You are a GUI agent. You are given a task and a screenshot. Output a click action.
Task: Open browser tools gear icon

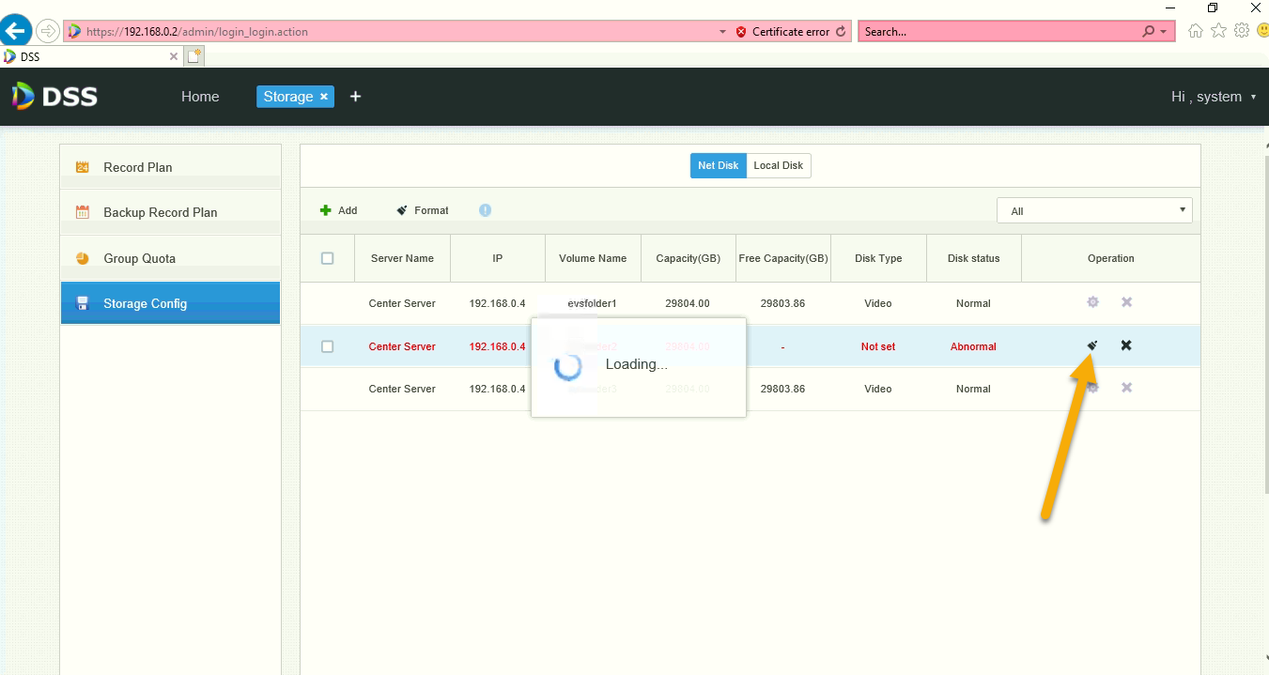coord(1241,31)
